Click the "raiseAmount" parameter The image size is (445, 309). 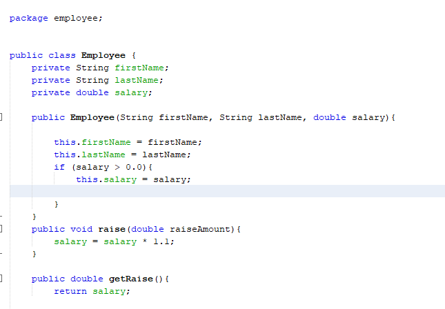coord(200,229)
